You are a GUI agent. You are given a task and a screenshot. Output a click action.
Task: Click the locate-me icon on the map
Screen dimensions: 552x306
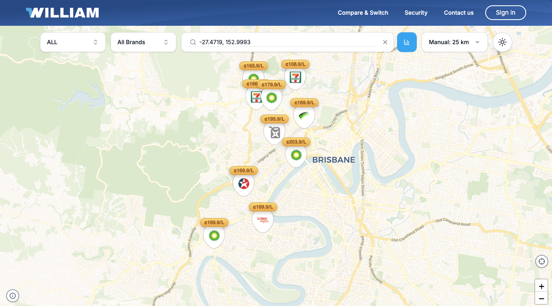tap(541, 261)
